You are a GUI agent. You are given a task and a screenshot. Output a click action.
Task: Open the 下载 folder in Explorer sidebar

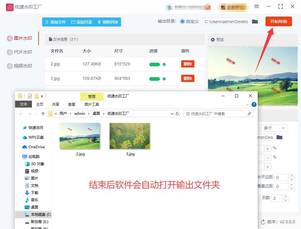(x=32, y=193)
